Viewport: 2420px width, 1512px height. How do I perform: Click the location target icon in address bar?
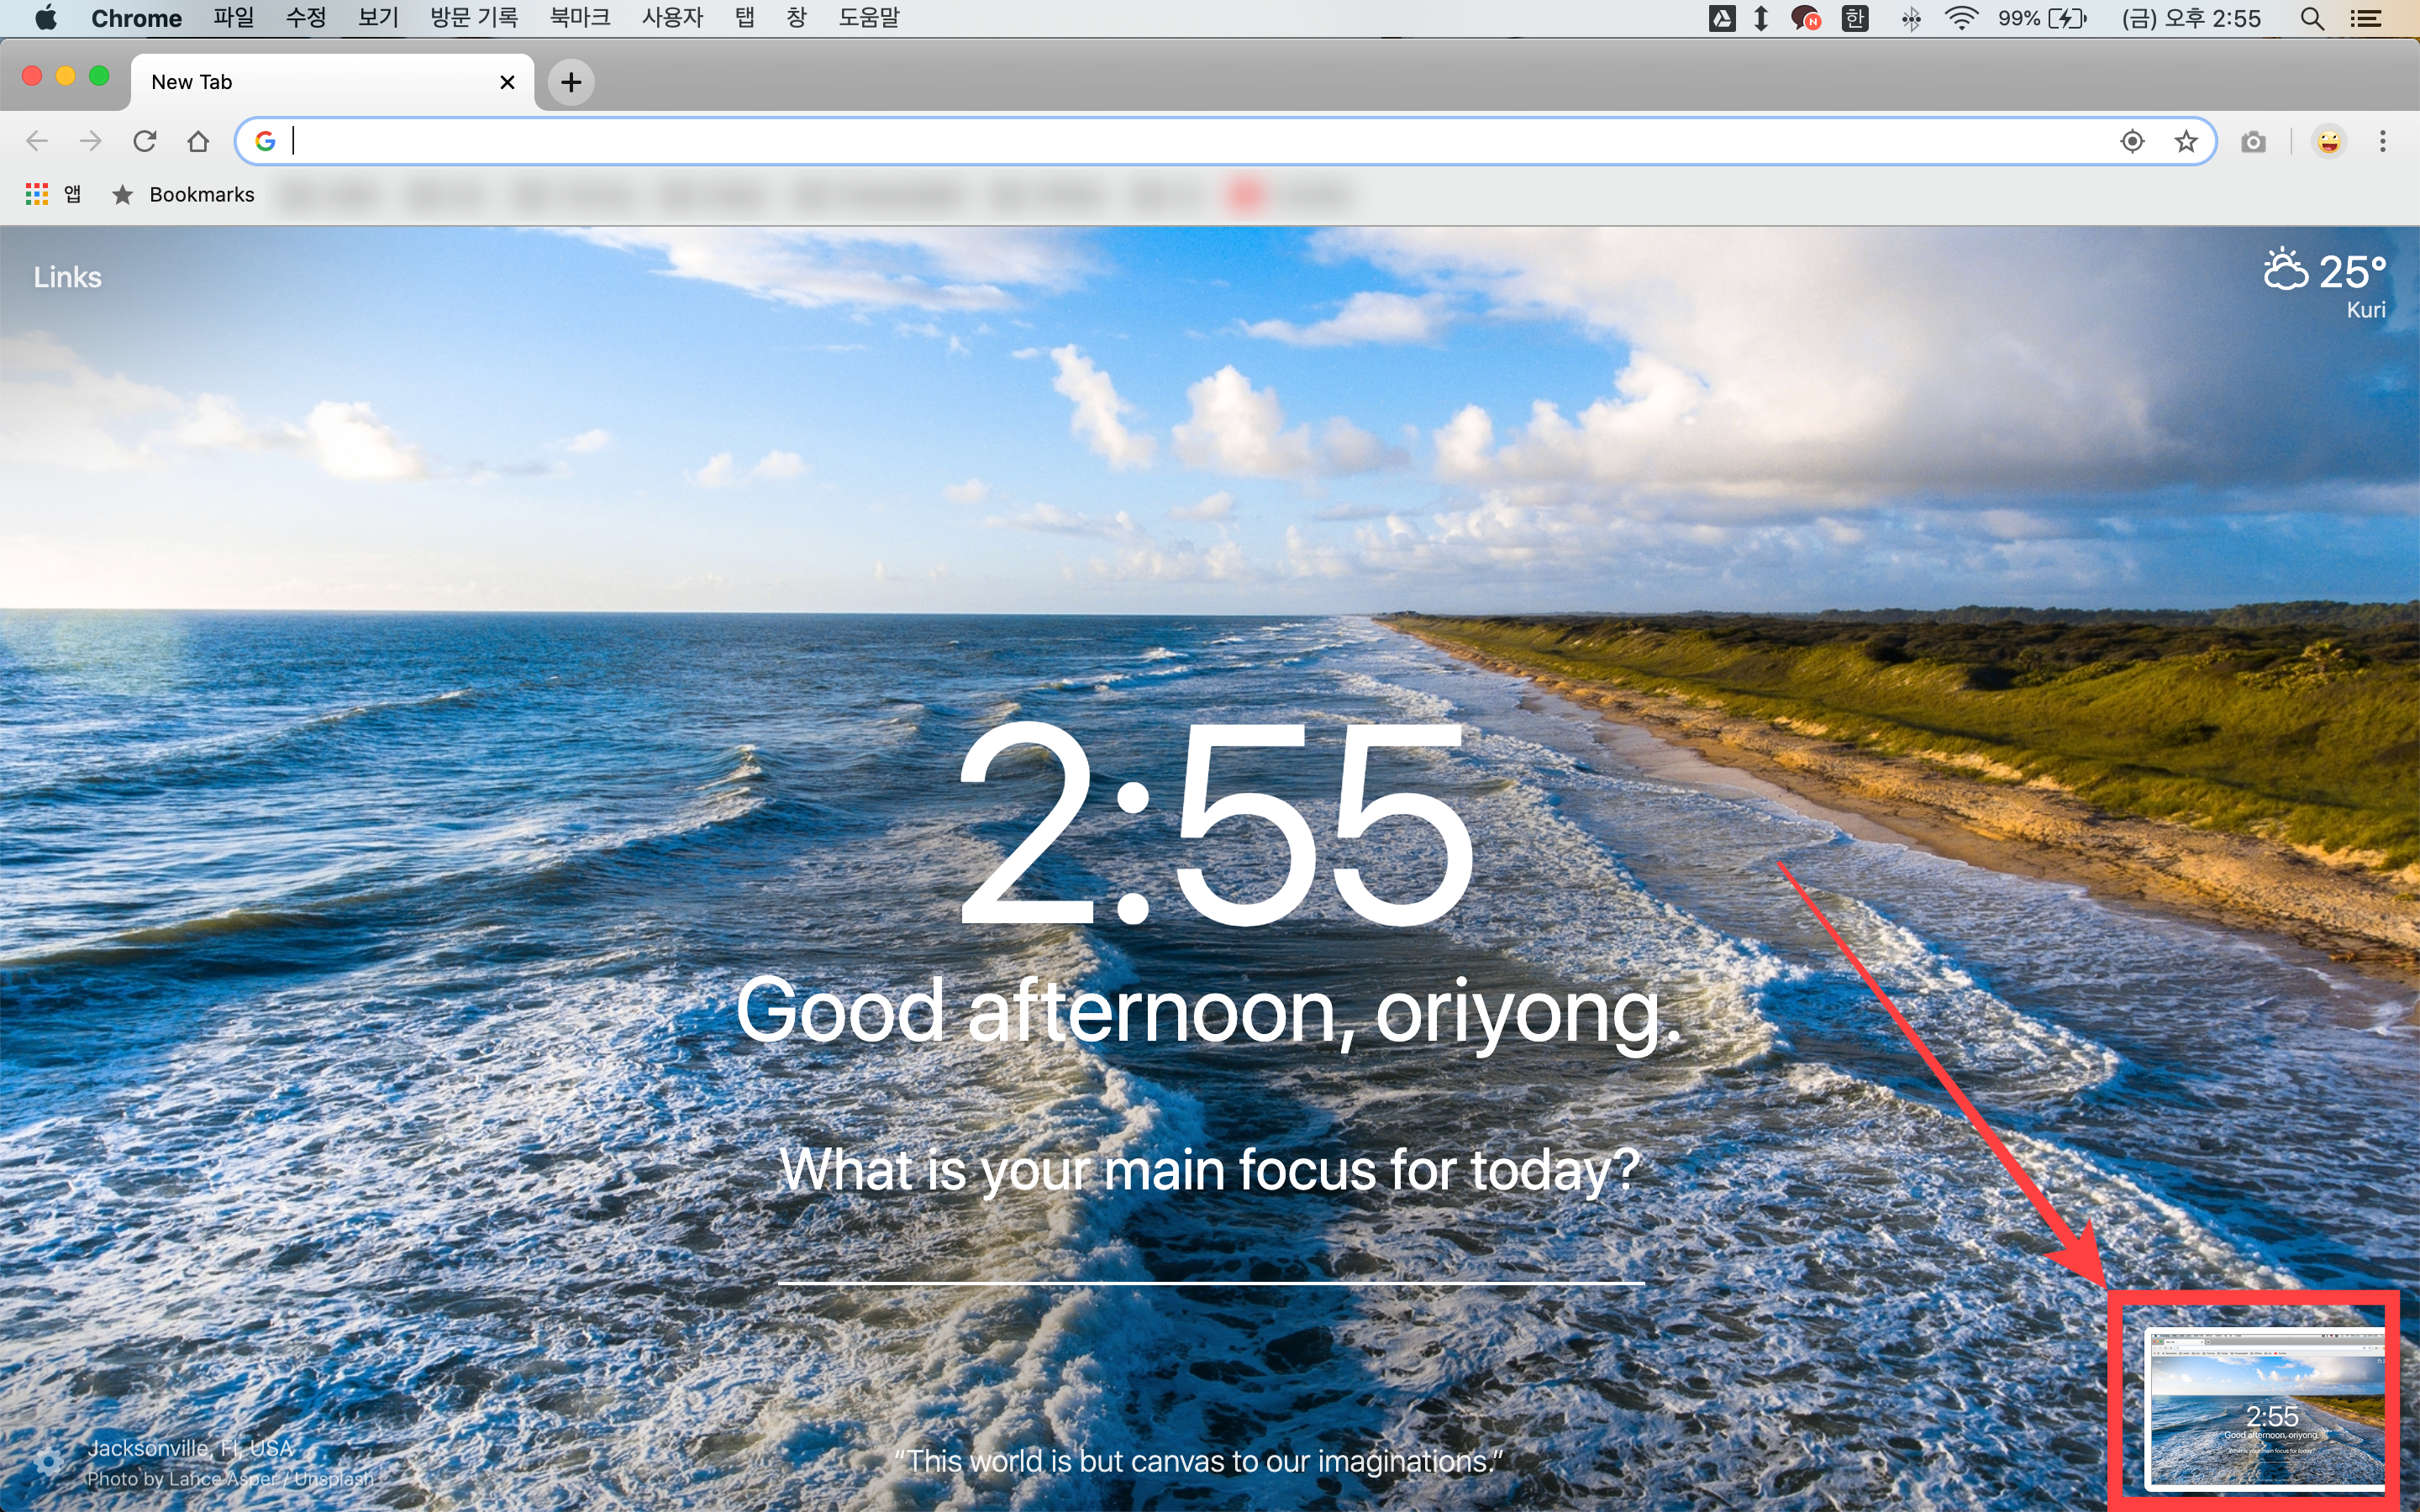(x=2132, y=141)
